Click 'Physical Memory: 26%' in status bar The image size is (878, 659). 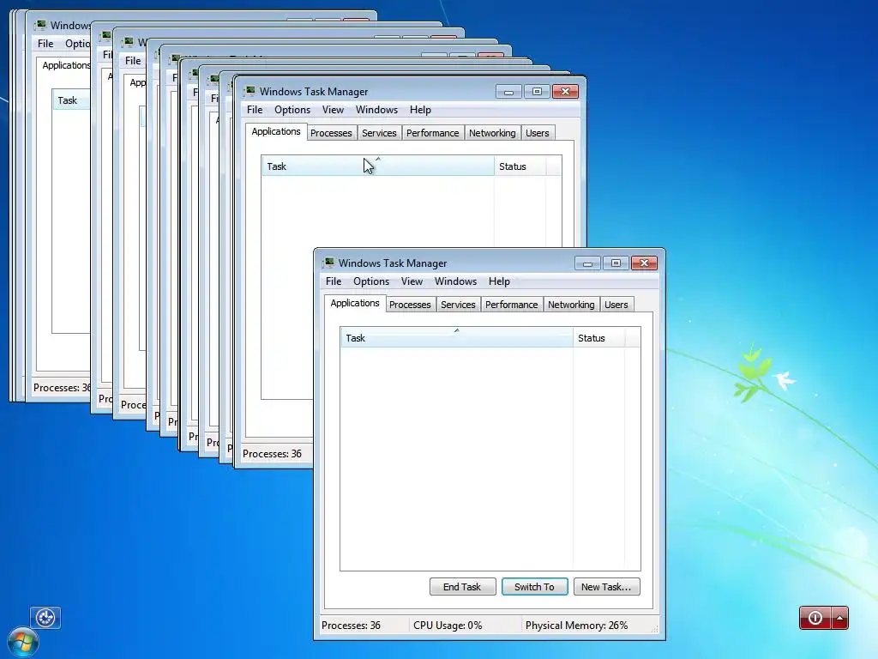click(576, 626)
